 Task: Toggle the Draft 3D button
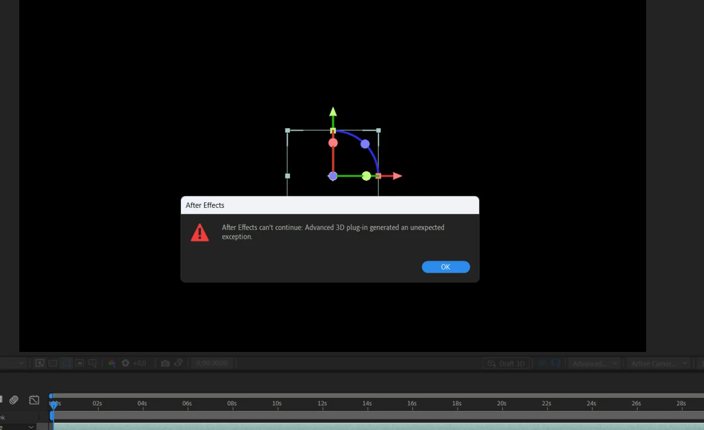coord(507,363)
